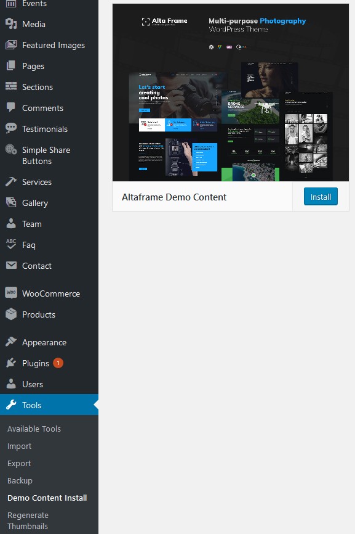This screenshot has width=355, height=534.
Task: Click the Contact envelope icon
Action: point(11,265)
